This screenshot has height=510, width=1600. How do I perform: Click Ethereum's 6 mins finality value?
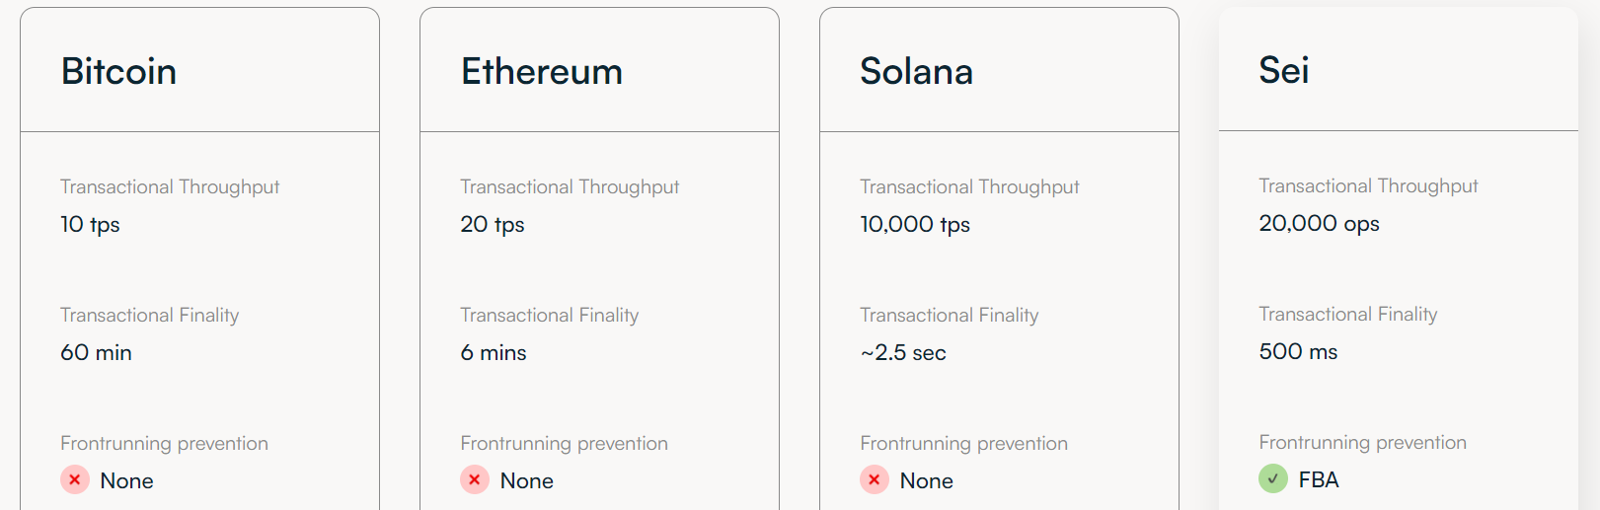494,352
